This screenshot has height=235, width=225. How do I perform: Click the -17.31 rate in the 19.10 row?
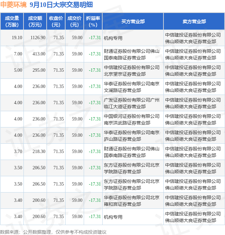[x=95, y=38]
